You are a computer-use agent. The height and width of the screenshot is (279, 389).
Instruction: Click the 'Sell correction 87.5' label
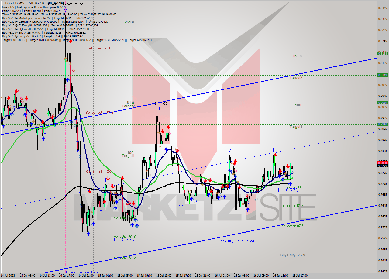point(101,48)
